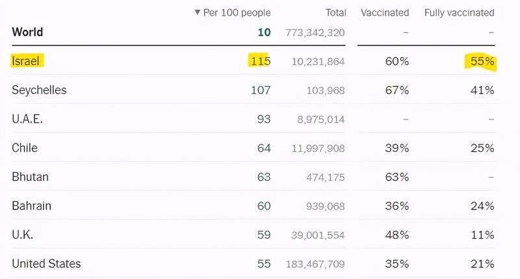Click the Total column header
520x279 pixels.
tap(335, 12)
